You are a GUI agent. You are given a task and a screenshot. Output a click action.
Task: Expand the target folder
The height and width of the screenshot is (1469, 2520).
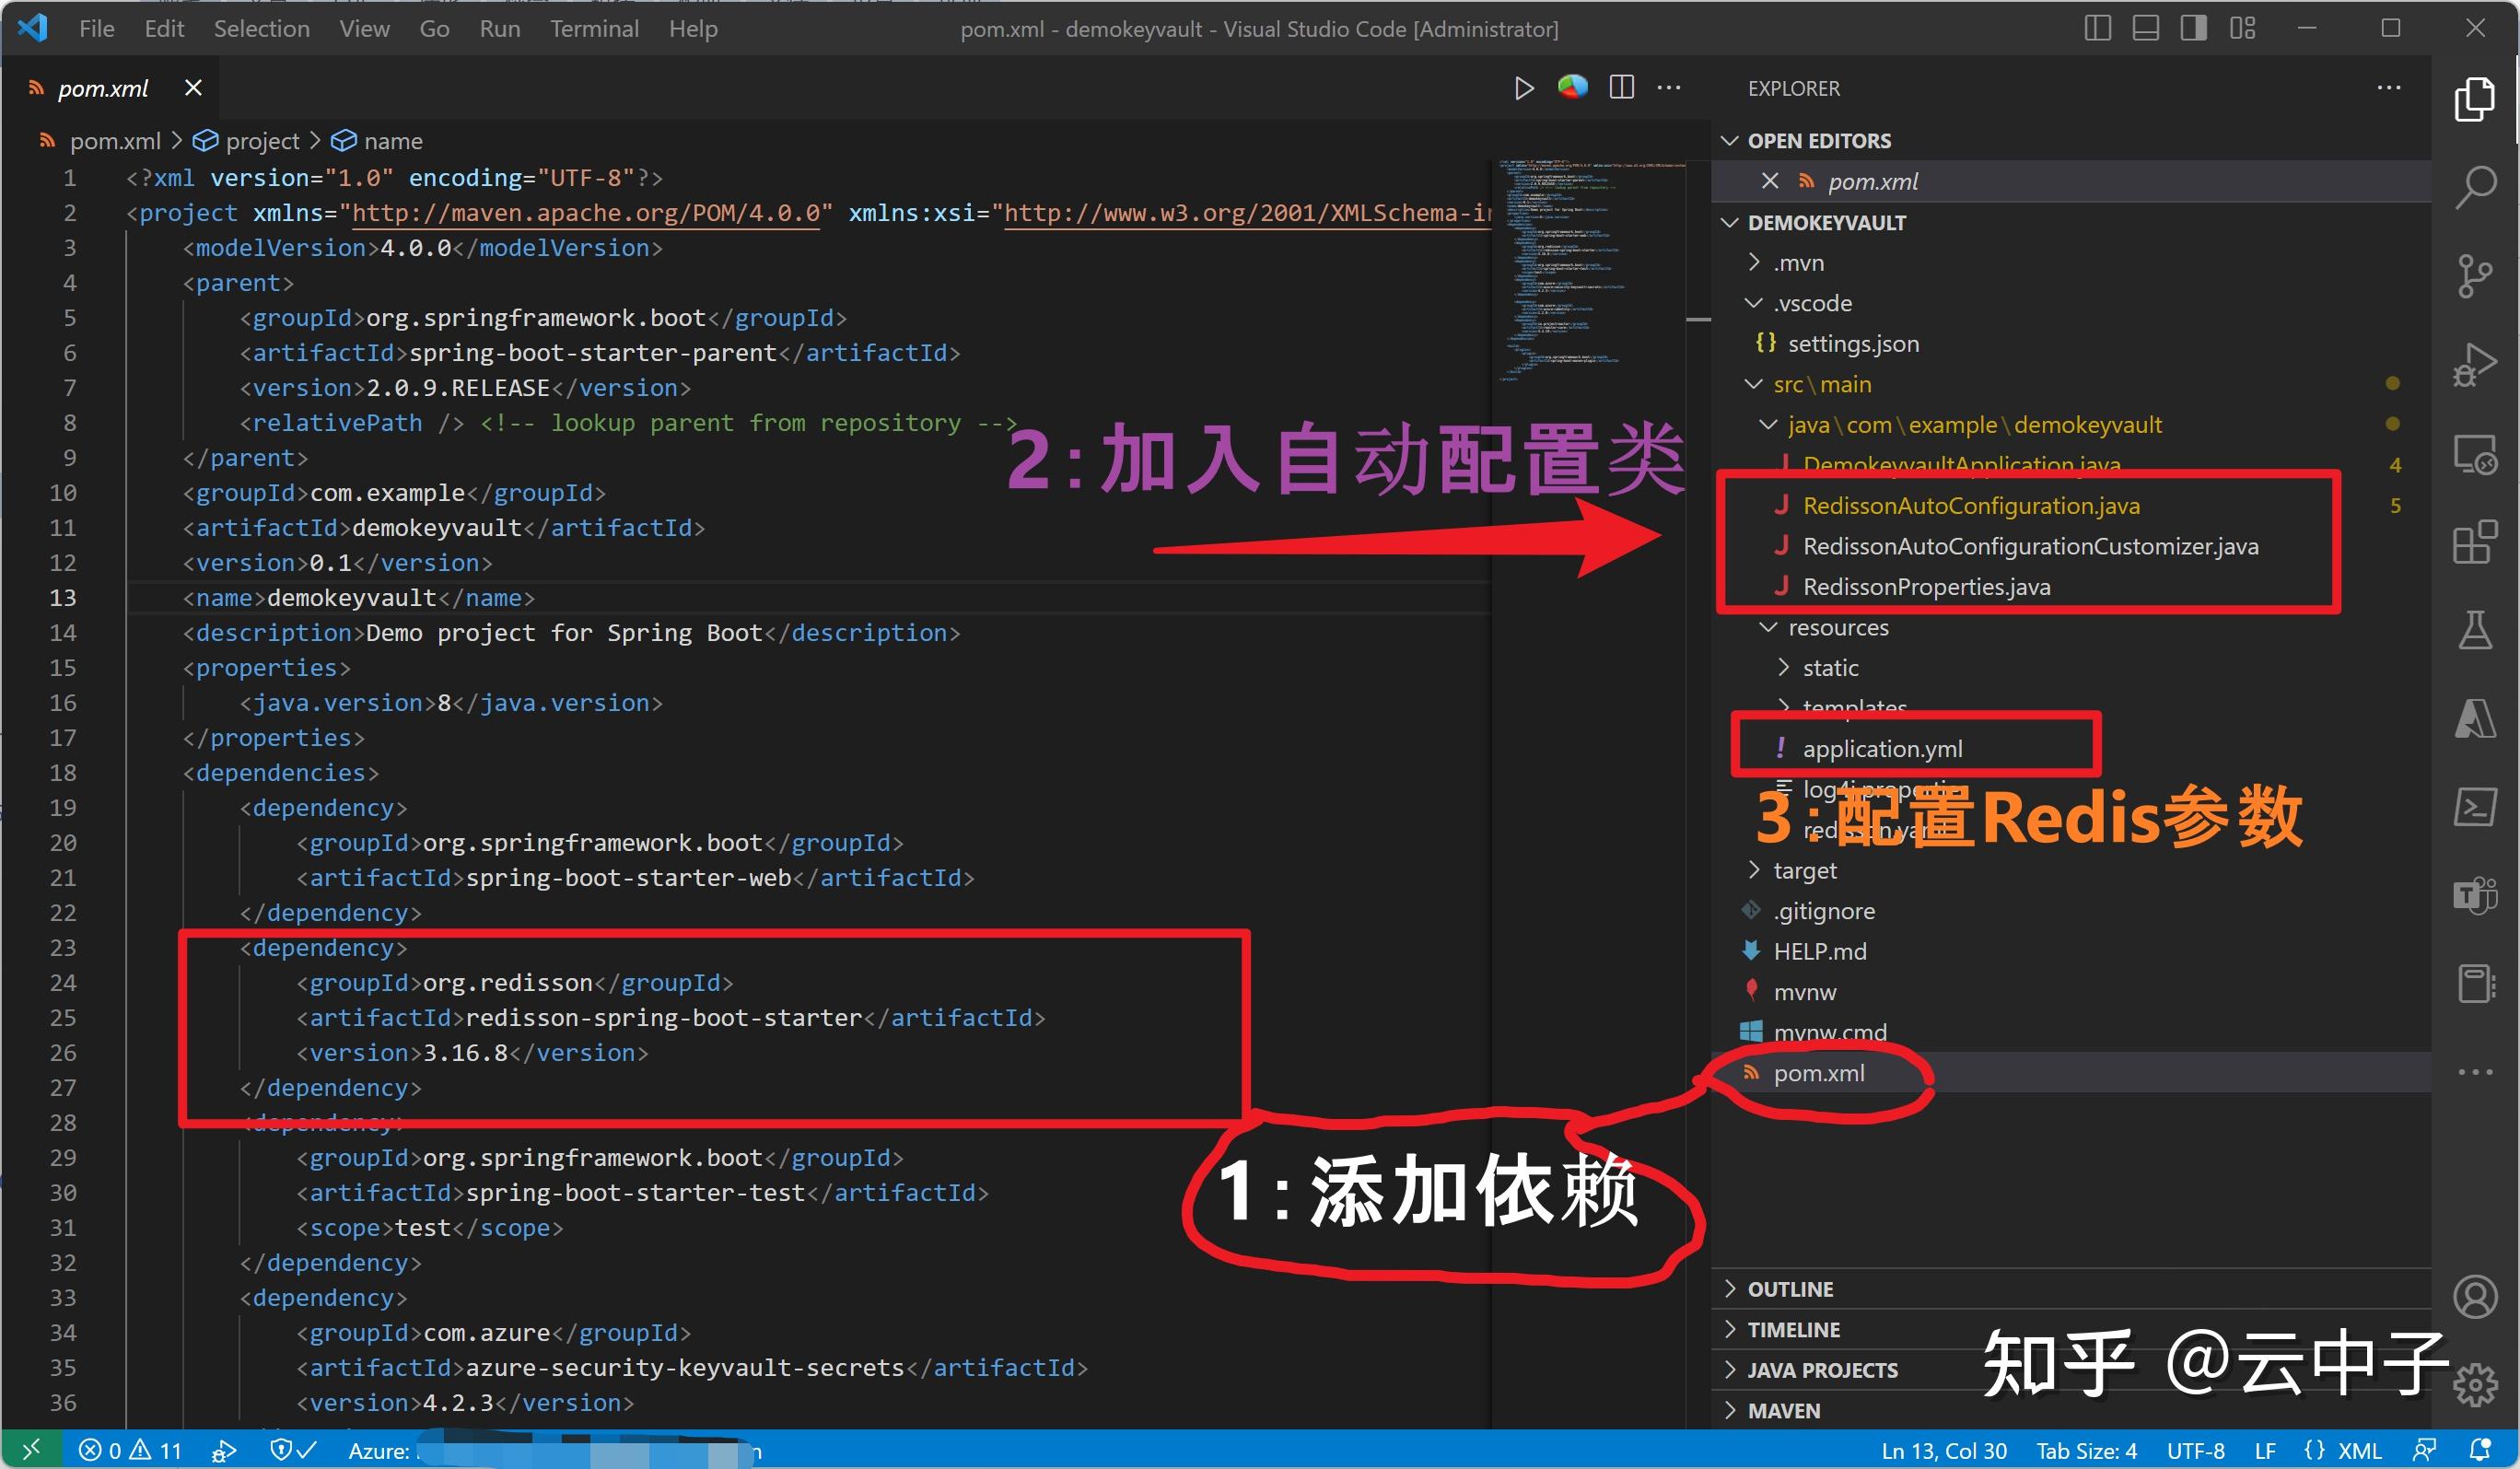[x=1755, y=870]
